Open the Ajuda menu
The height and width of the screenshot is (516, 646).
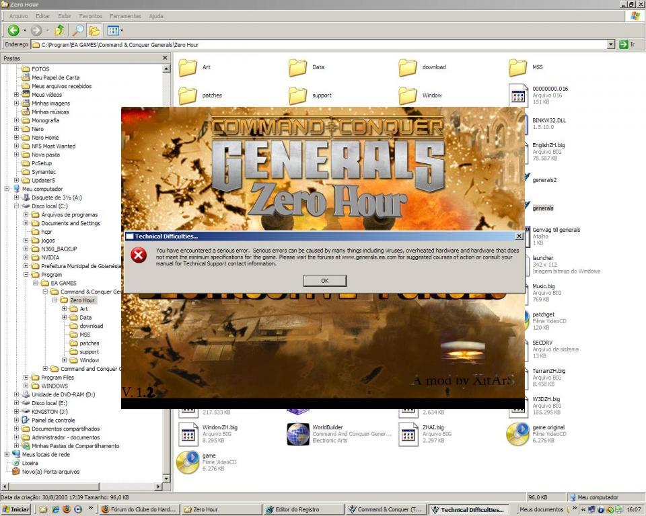(156, 16)
